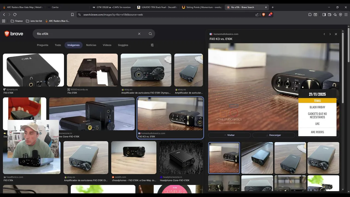The width and height of the screenshot is (350, 197).
Task: Click the FiiO K3 vs. E10K preview title
Action: [x=221, y=39]
